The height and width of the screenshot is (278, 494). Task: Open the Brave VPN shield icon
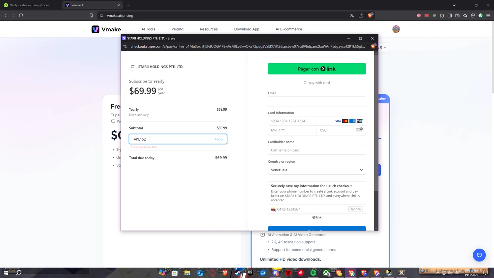pos(473,15)
